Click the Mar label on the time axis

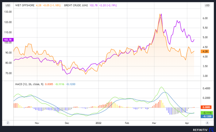tap(154, 123)
